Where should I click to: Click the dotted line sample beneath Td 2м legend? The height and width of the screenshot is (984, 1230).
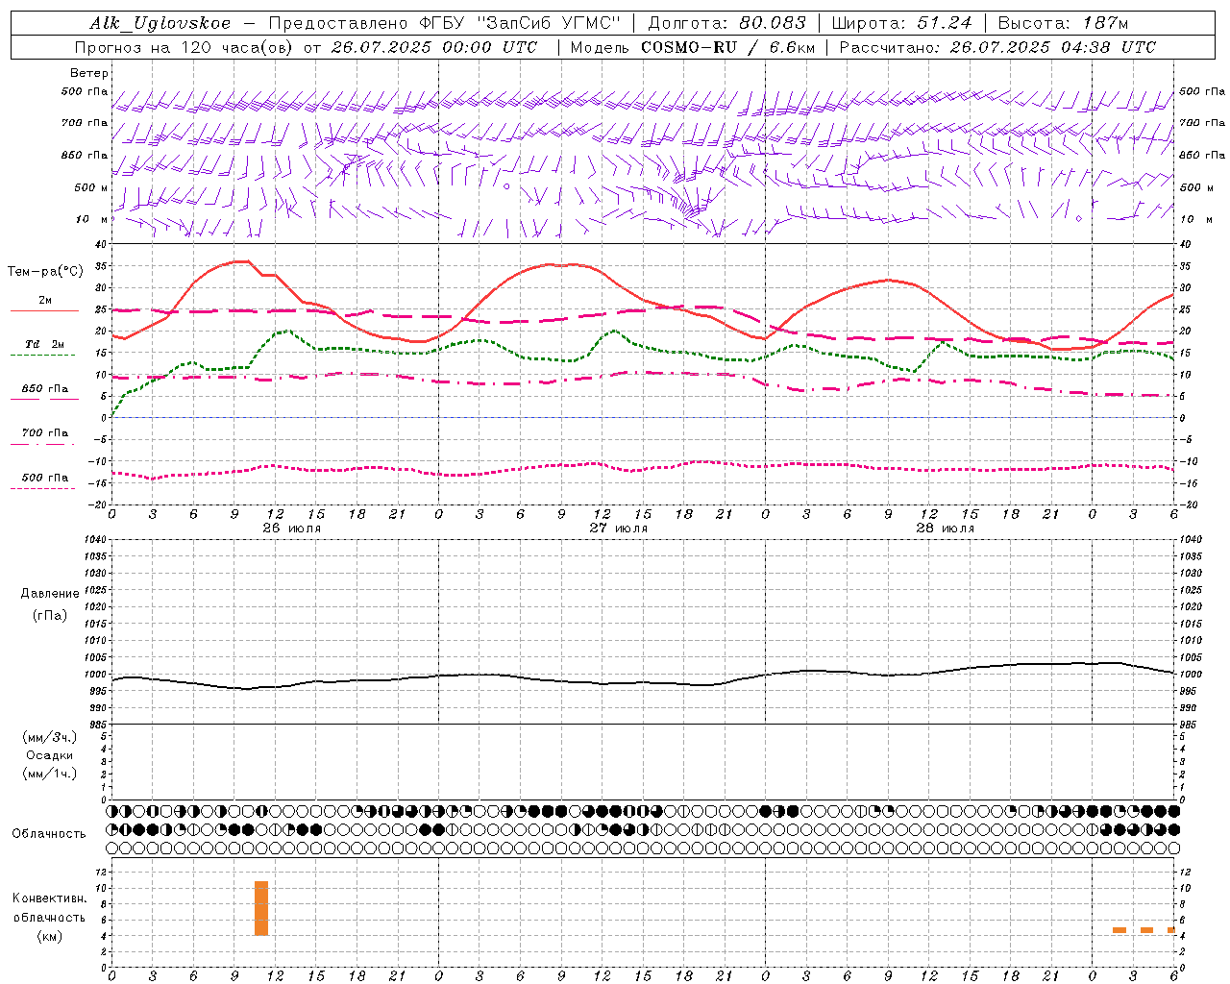pos(42,356)
